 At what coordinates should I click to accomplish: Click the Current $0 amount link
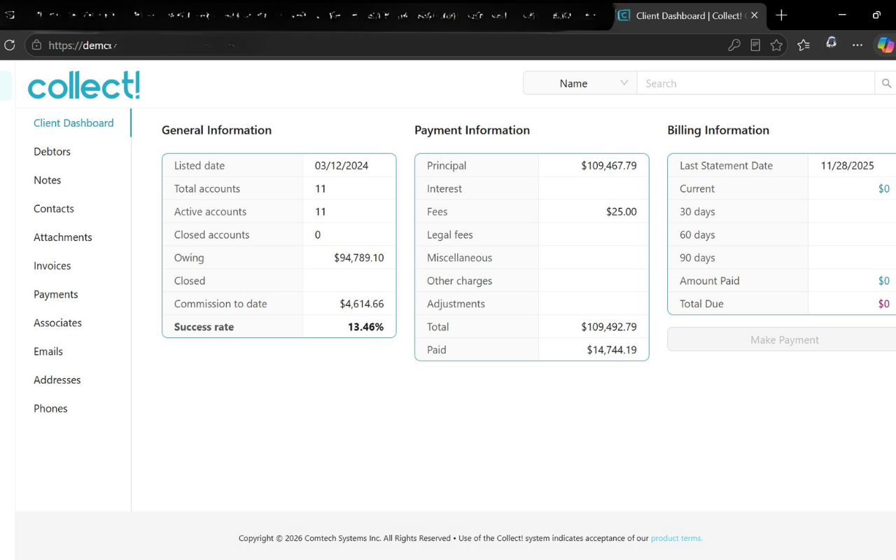pos(884,189)
